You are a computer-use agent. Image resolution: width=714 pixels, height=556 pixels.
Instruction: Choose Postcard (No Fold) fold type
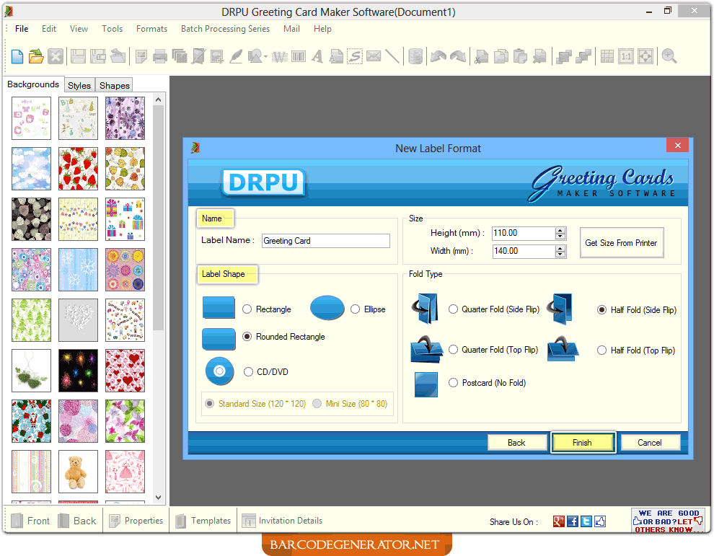tap(453, 383)
